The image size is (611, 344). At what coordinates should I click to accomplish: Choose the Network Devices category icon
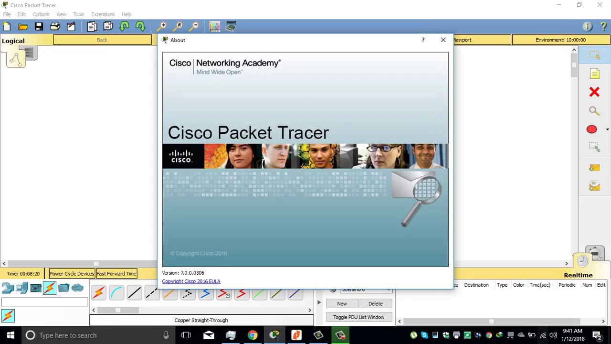(x=8, y=288)
